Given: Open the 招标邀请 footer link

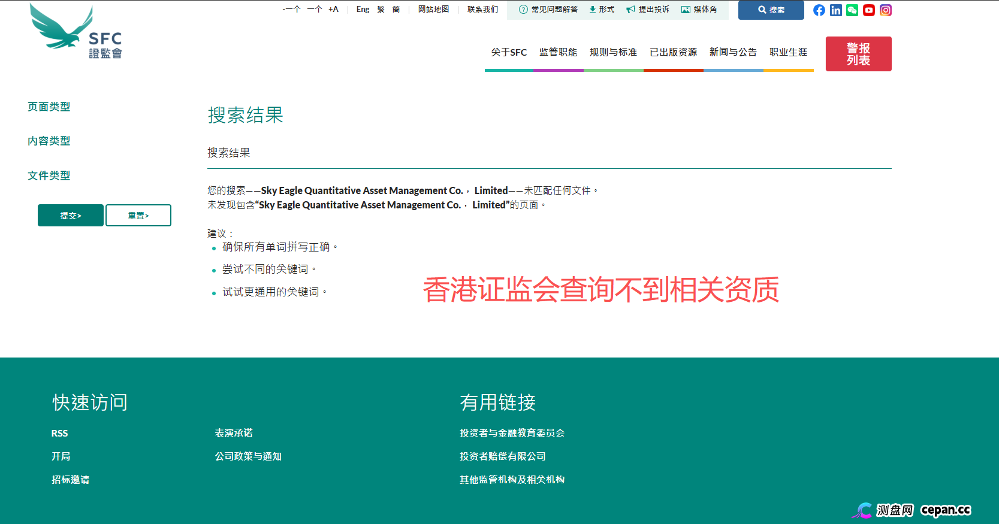Looking at the screenshot, I should coord(70,480).
